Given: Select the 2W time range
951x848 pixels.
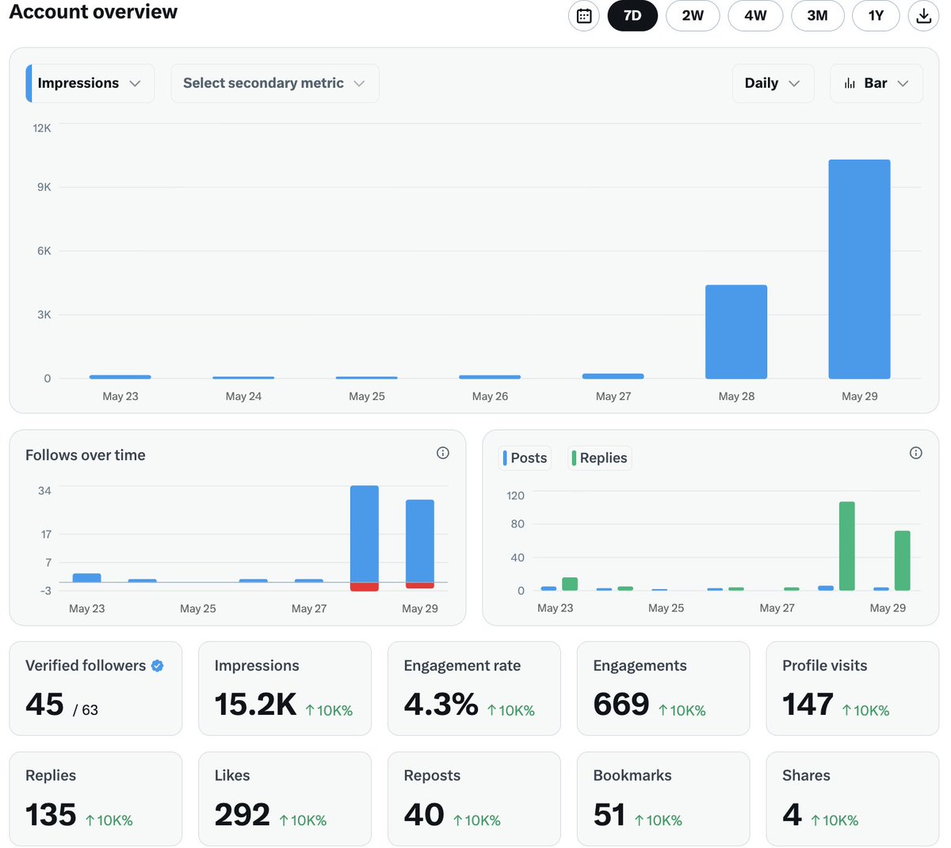Looking at the screenshot, I should (693, 16).
